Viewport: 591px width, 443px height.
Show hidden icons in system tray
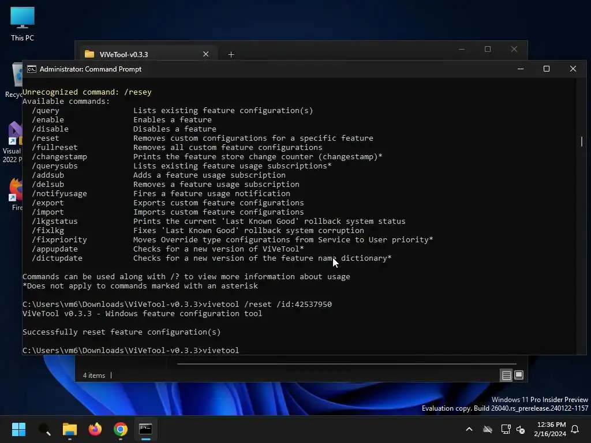(469, 429)
